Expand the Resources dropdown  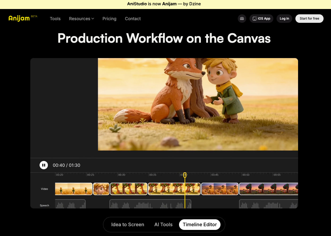82,19
